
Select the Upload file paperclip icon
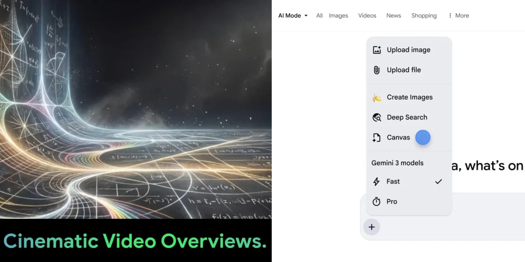click(377, 70)
